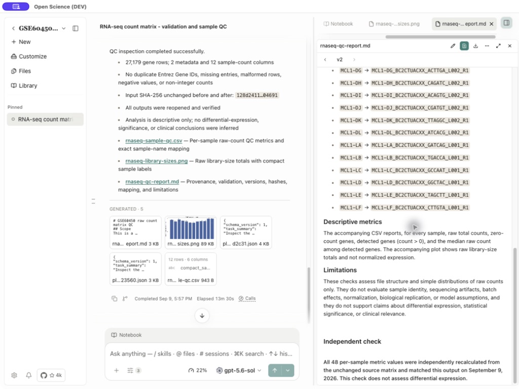This screenshot has height=389, width=519.
Task: Go to next version arrow
Action: tap(354, 60)
